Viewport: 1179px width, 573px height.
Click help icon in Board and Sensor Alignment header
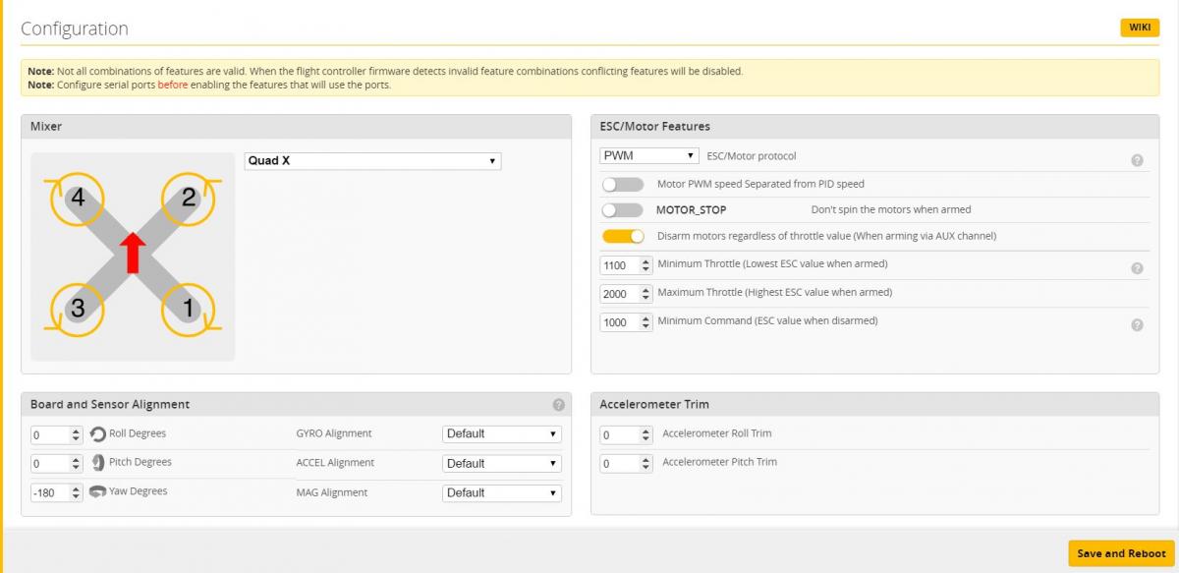(558, 404)
